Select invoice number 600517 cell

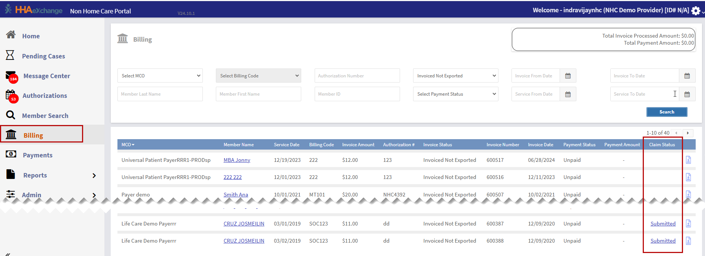pos(495,160)
